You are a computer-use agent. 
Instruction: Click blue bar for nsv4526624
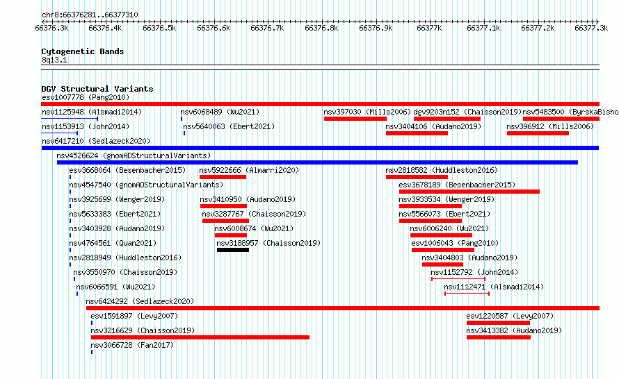pyautogui.click(x=317, y=162)
